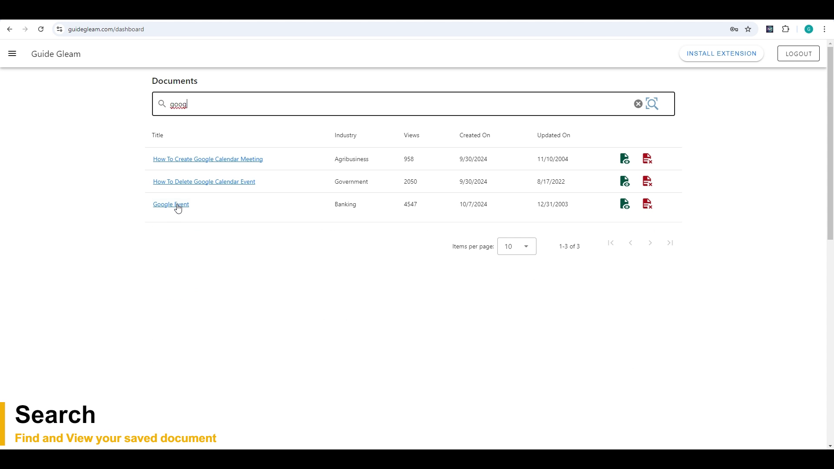Viewport: 834px width, 469px height.
Task: Open How To Delete Google Calendar Event
Action: pos(204,182)
